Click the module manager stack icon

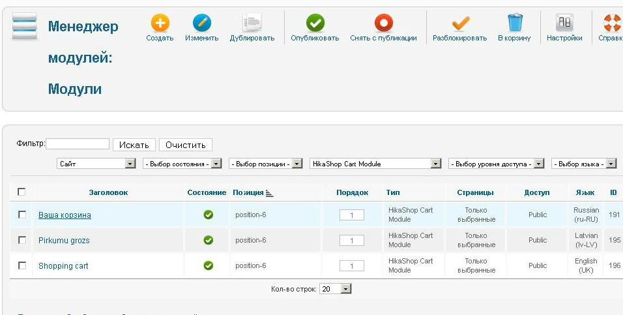[25, 26]
